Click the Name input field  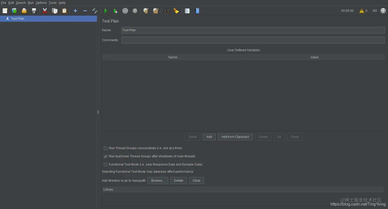(x=253, y=30)
